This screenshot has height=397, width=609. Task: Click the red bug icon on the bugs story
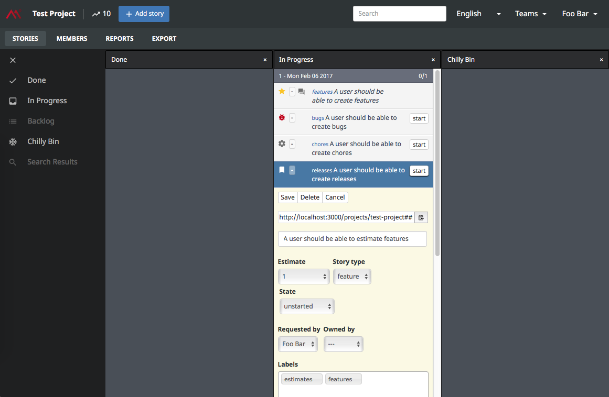coord(282,117)
